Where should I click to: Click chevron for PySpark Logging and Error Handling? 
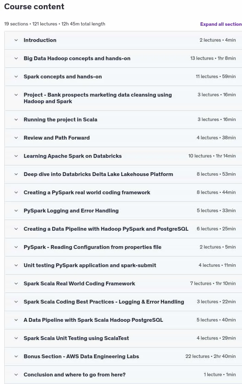click(16, 211)
